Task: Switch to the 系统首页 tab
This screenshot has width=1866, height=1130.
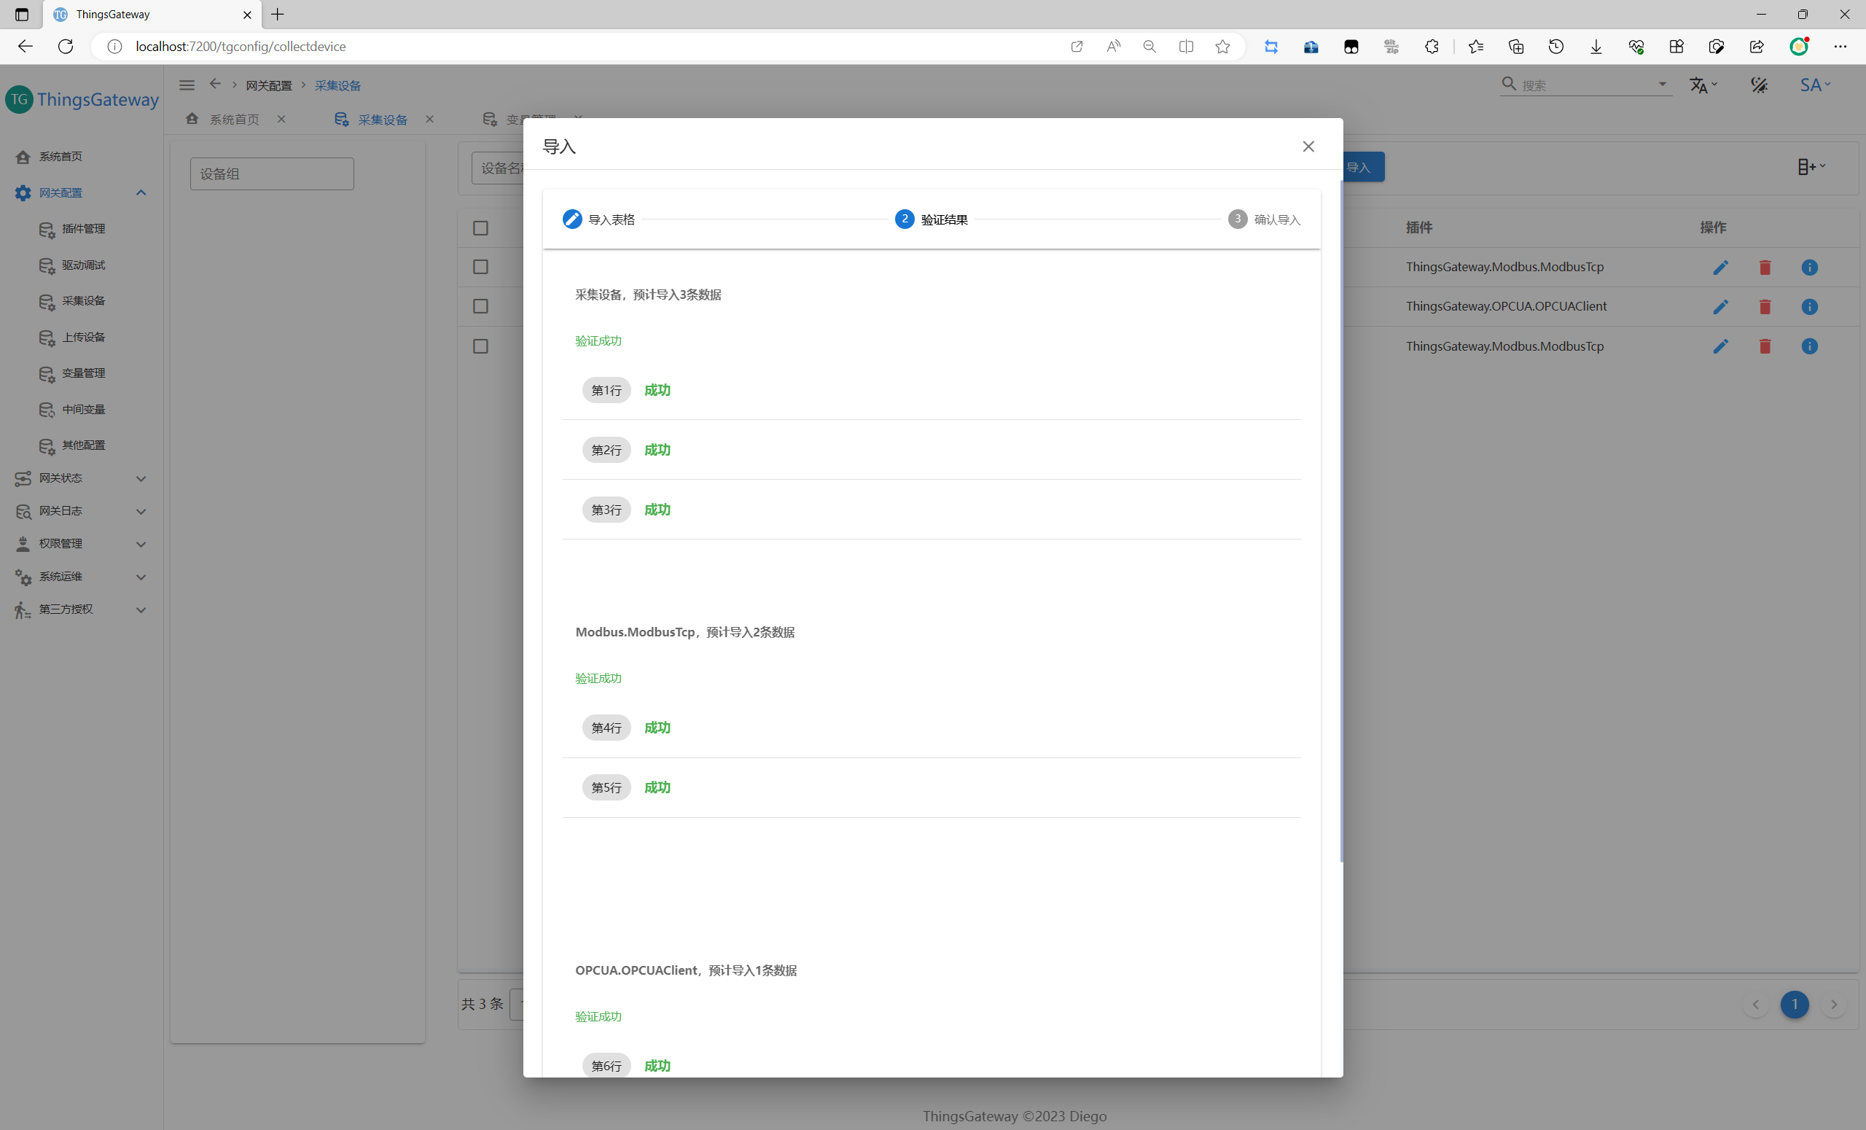Action: 233,120
